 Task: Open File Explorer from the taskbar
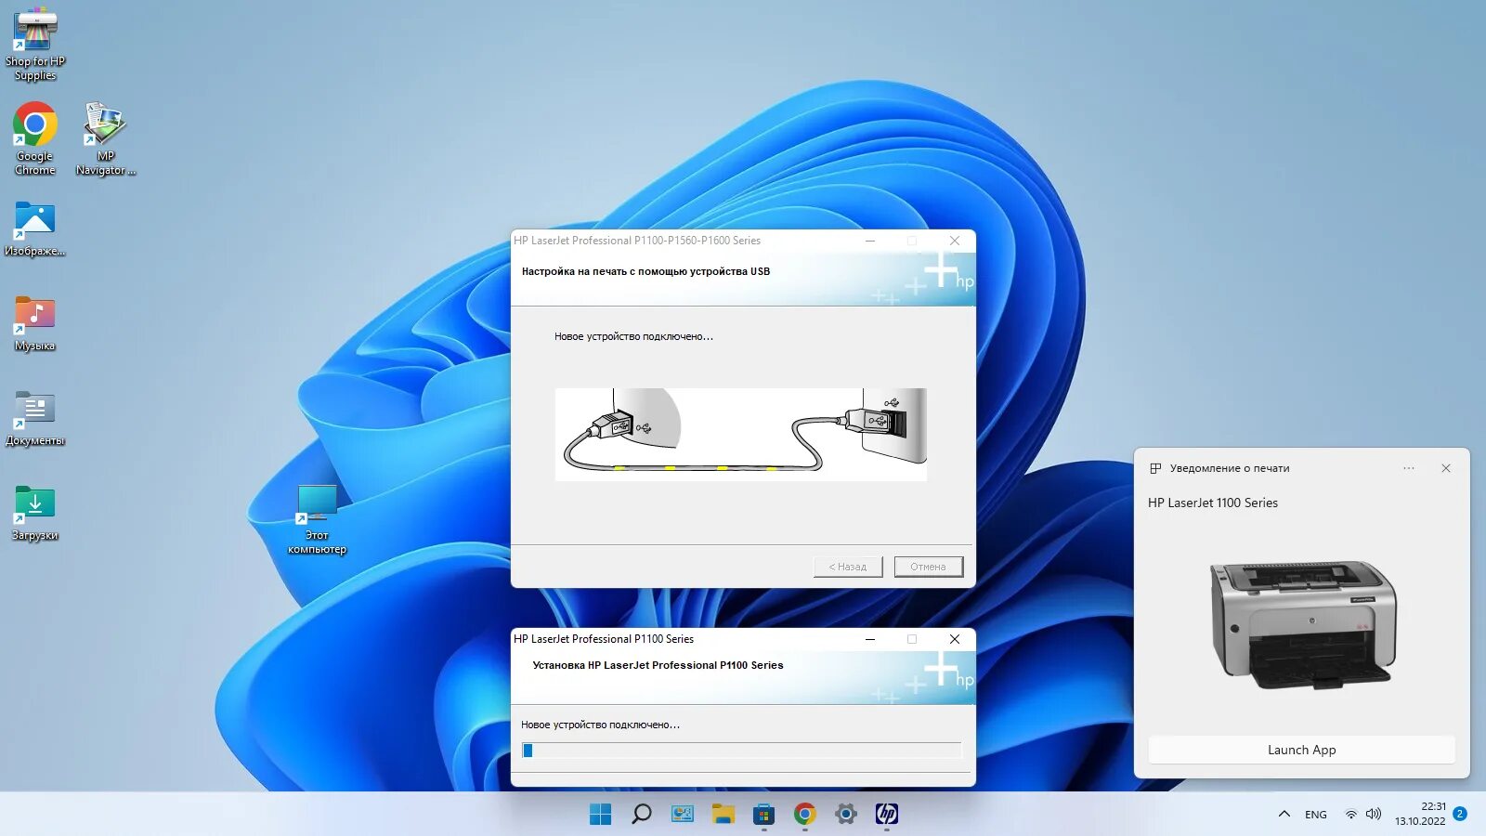pos(723,815)
